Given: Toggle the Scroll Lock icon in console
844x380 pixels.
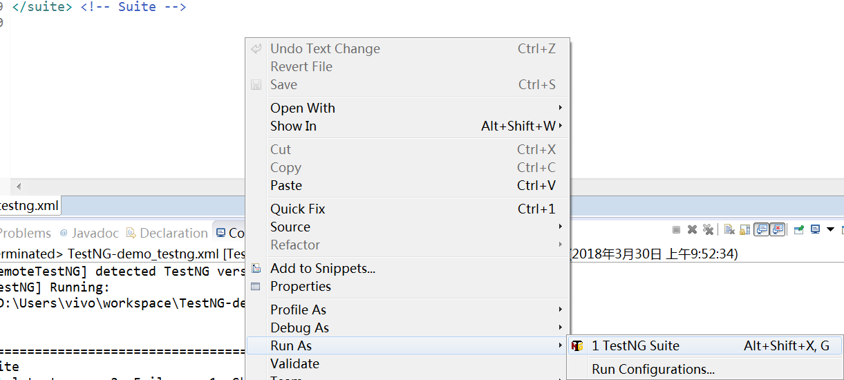Looking at the screenshot, I should coord(744,230).
